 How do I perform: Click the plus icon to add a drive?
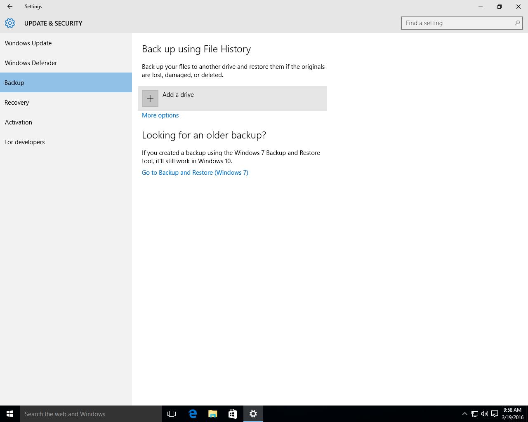coord(150,98)
